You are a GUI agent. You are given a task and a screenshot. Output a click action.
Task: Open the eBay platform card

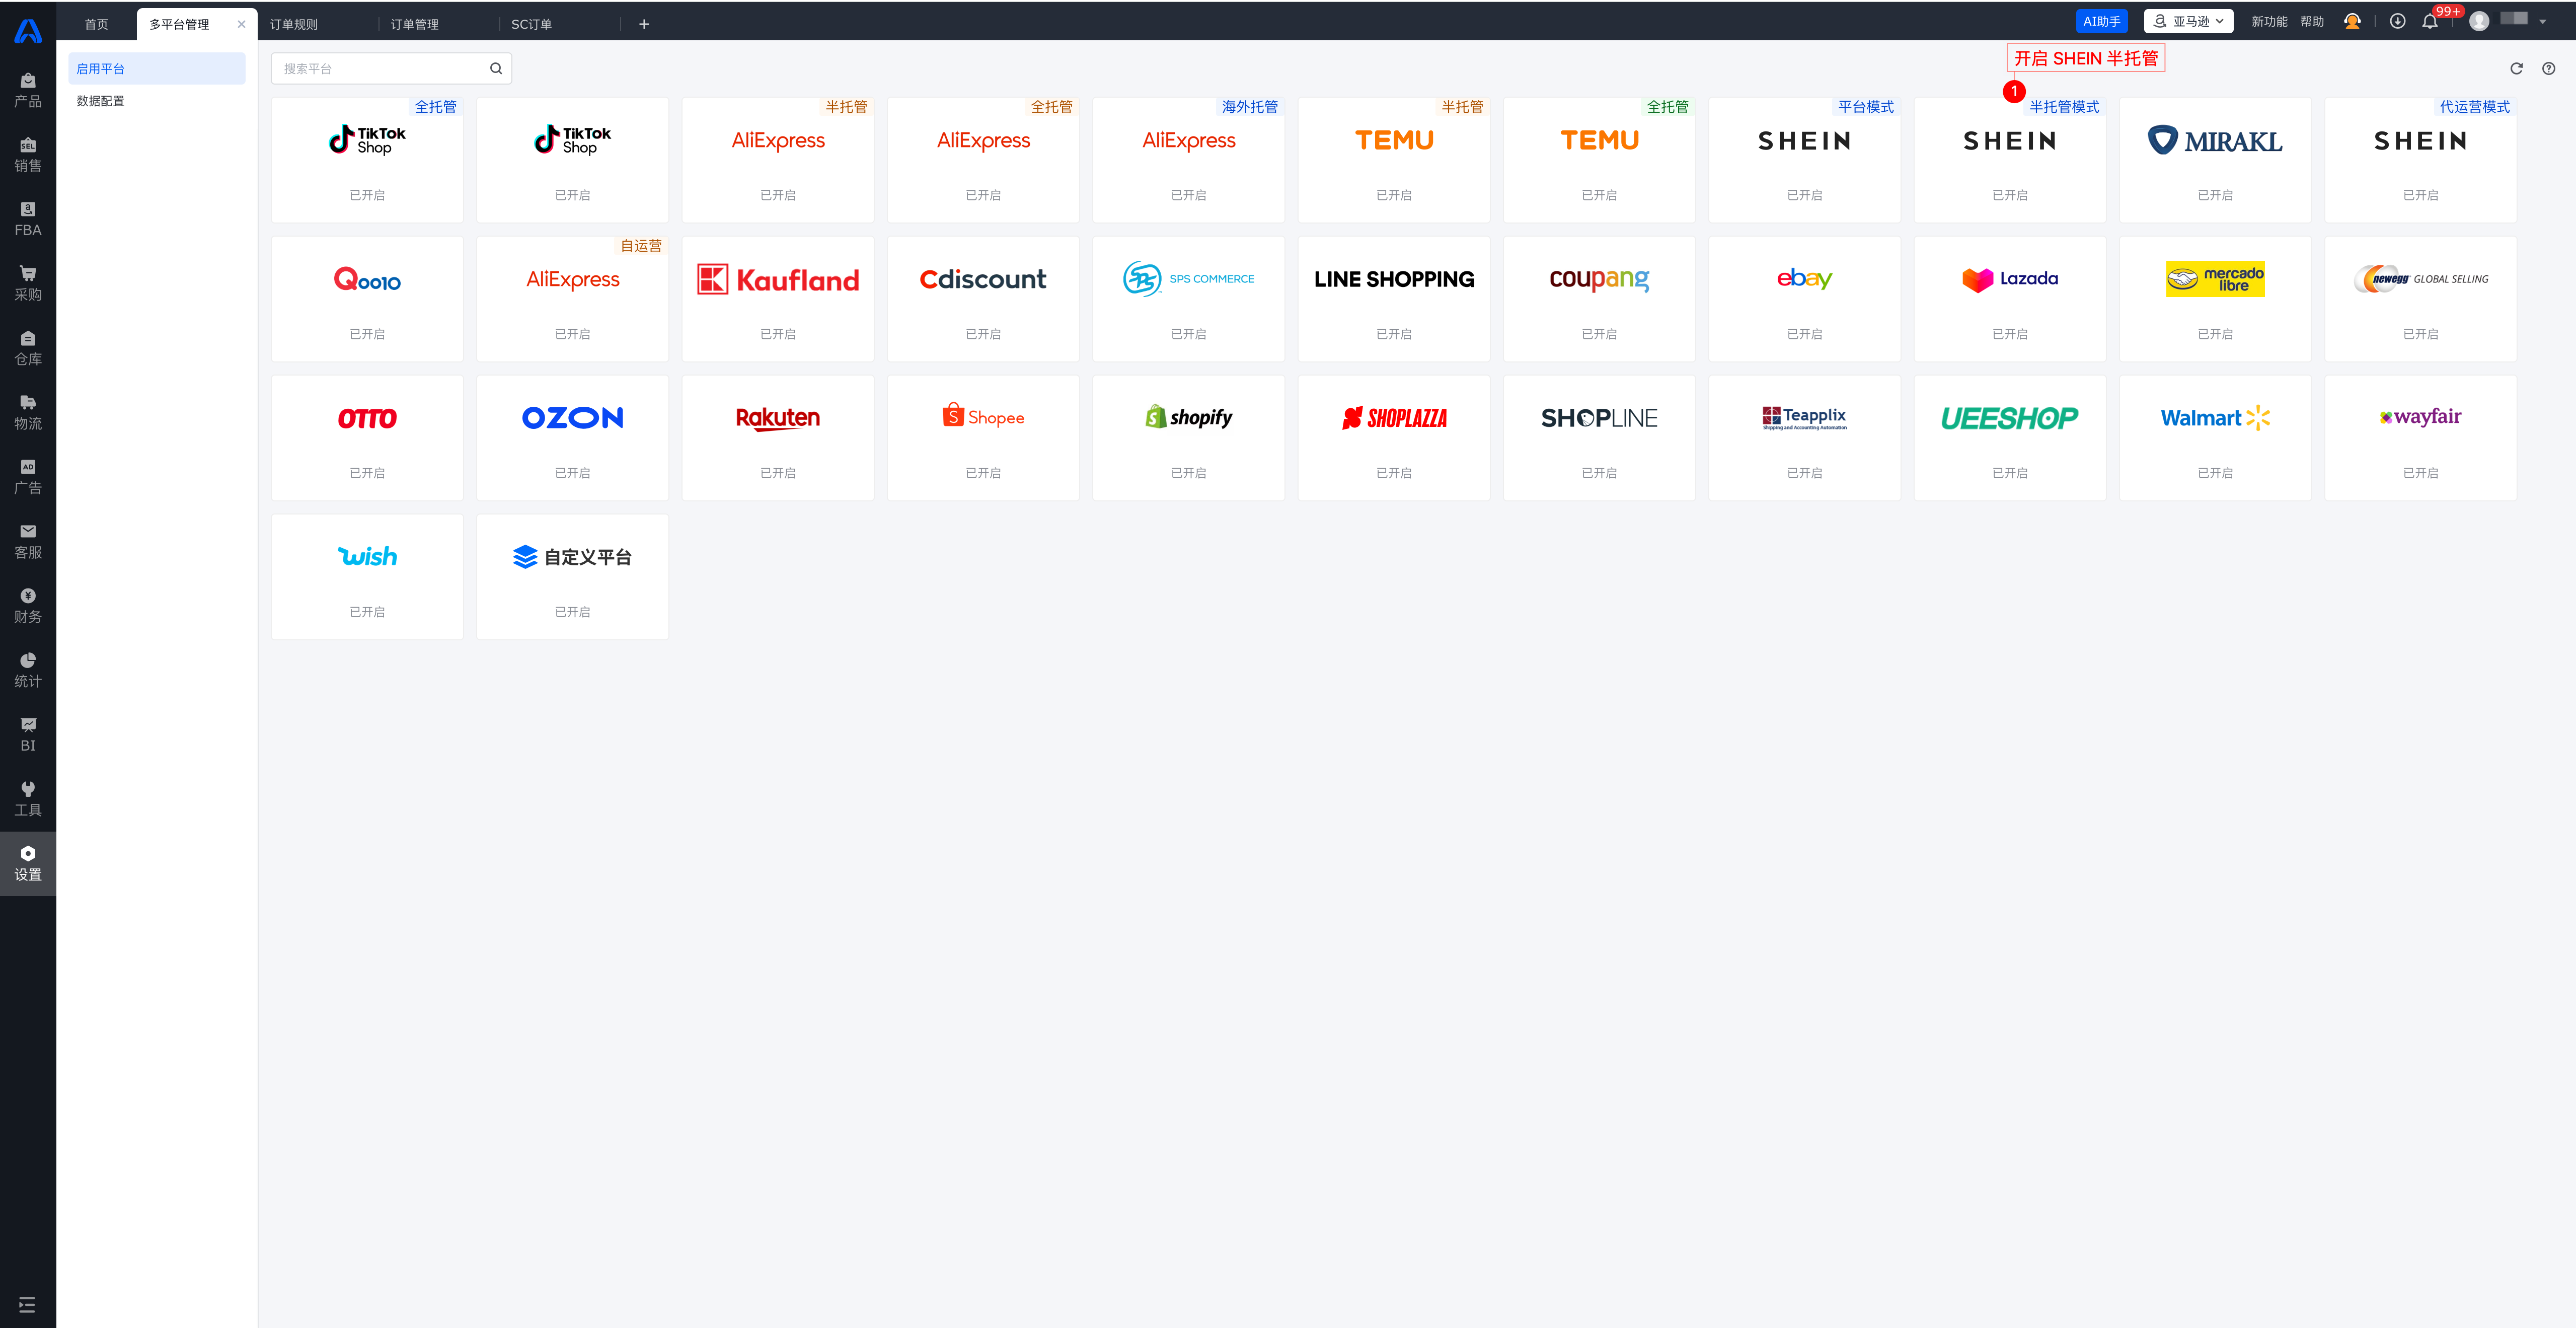coord(1804,299)
